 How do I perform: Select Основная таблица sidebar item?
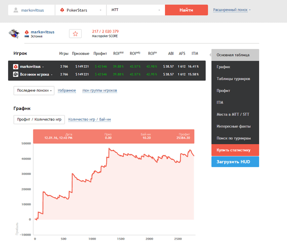click(x=235, y=55)
